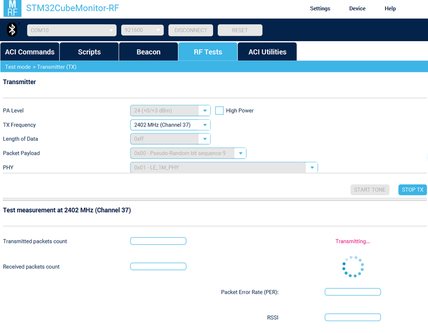
Task: Click the Received packets count label
Action: tap(31, 266)
